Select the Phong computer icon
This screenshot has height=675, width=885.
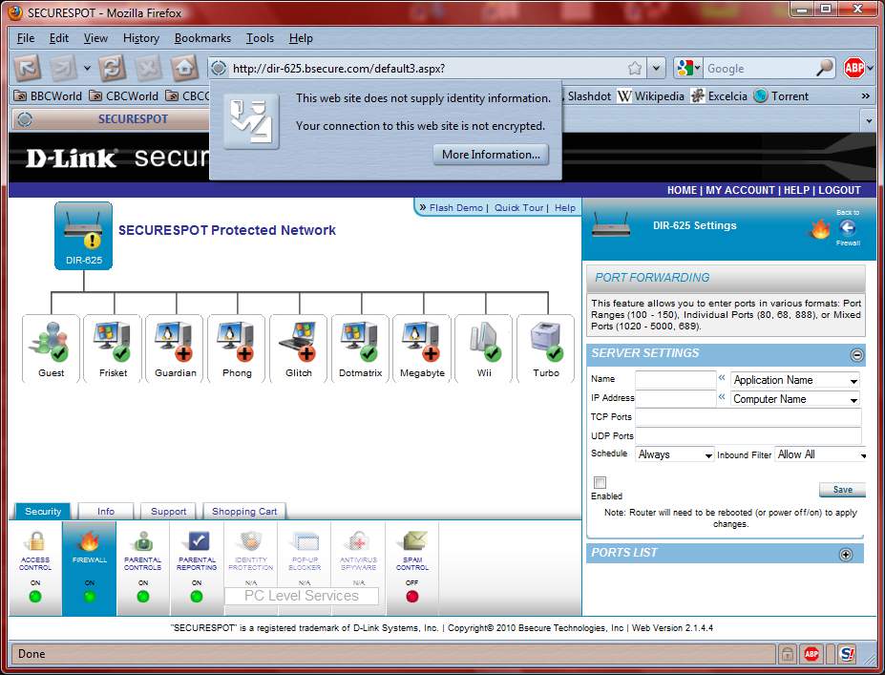(x=237, y=348)
